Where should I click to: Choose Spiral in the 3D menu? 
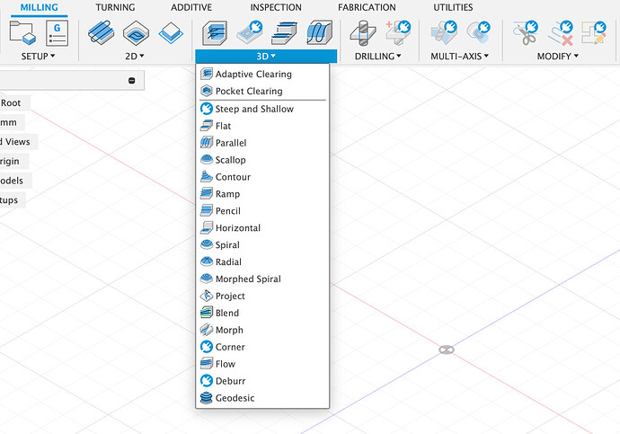point(262,245)
